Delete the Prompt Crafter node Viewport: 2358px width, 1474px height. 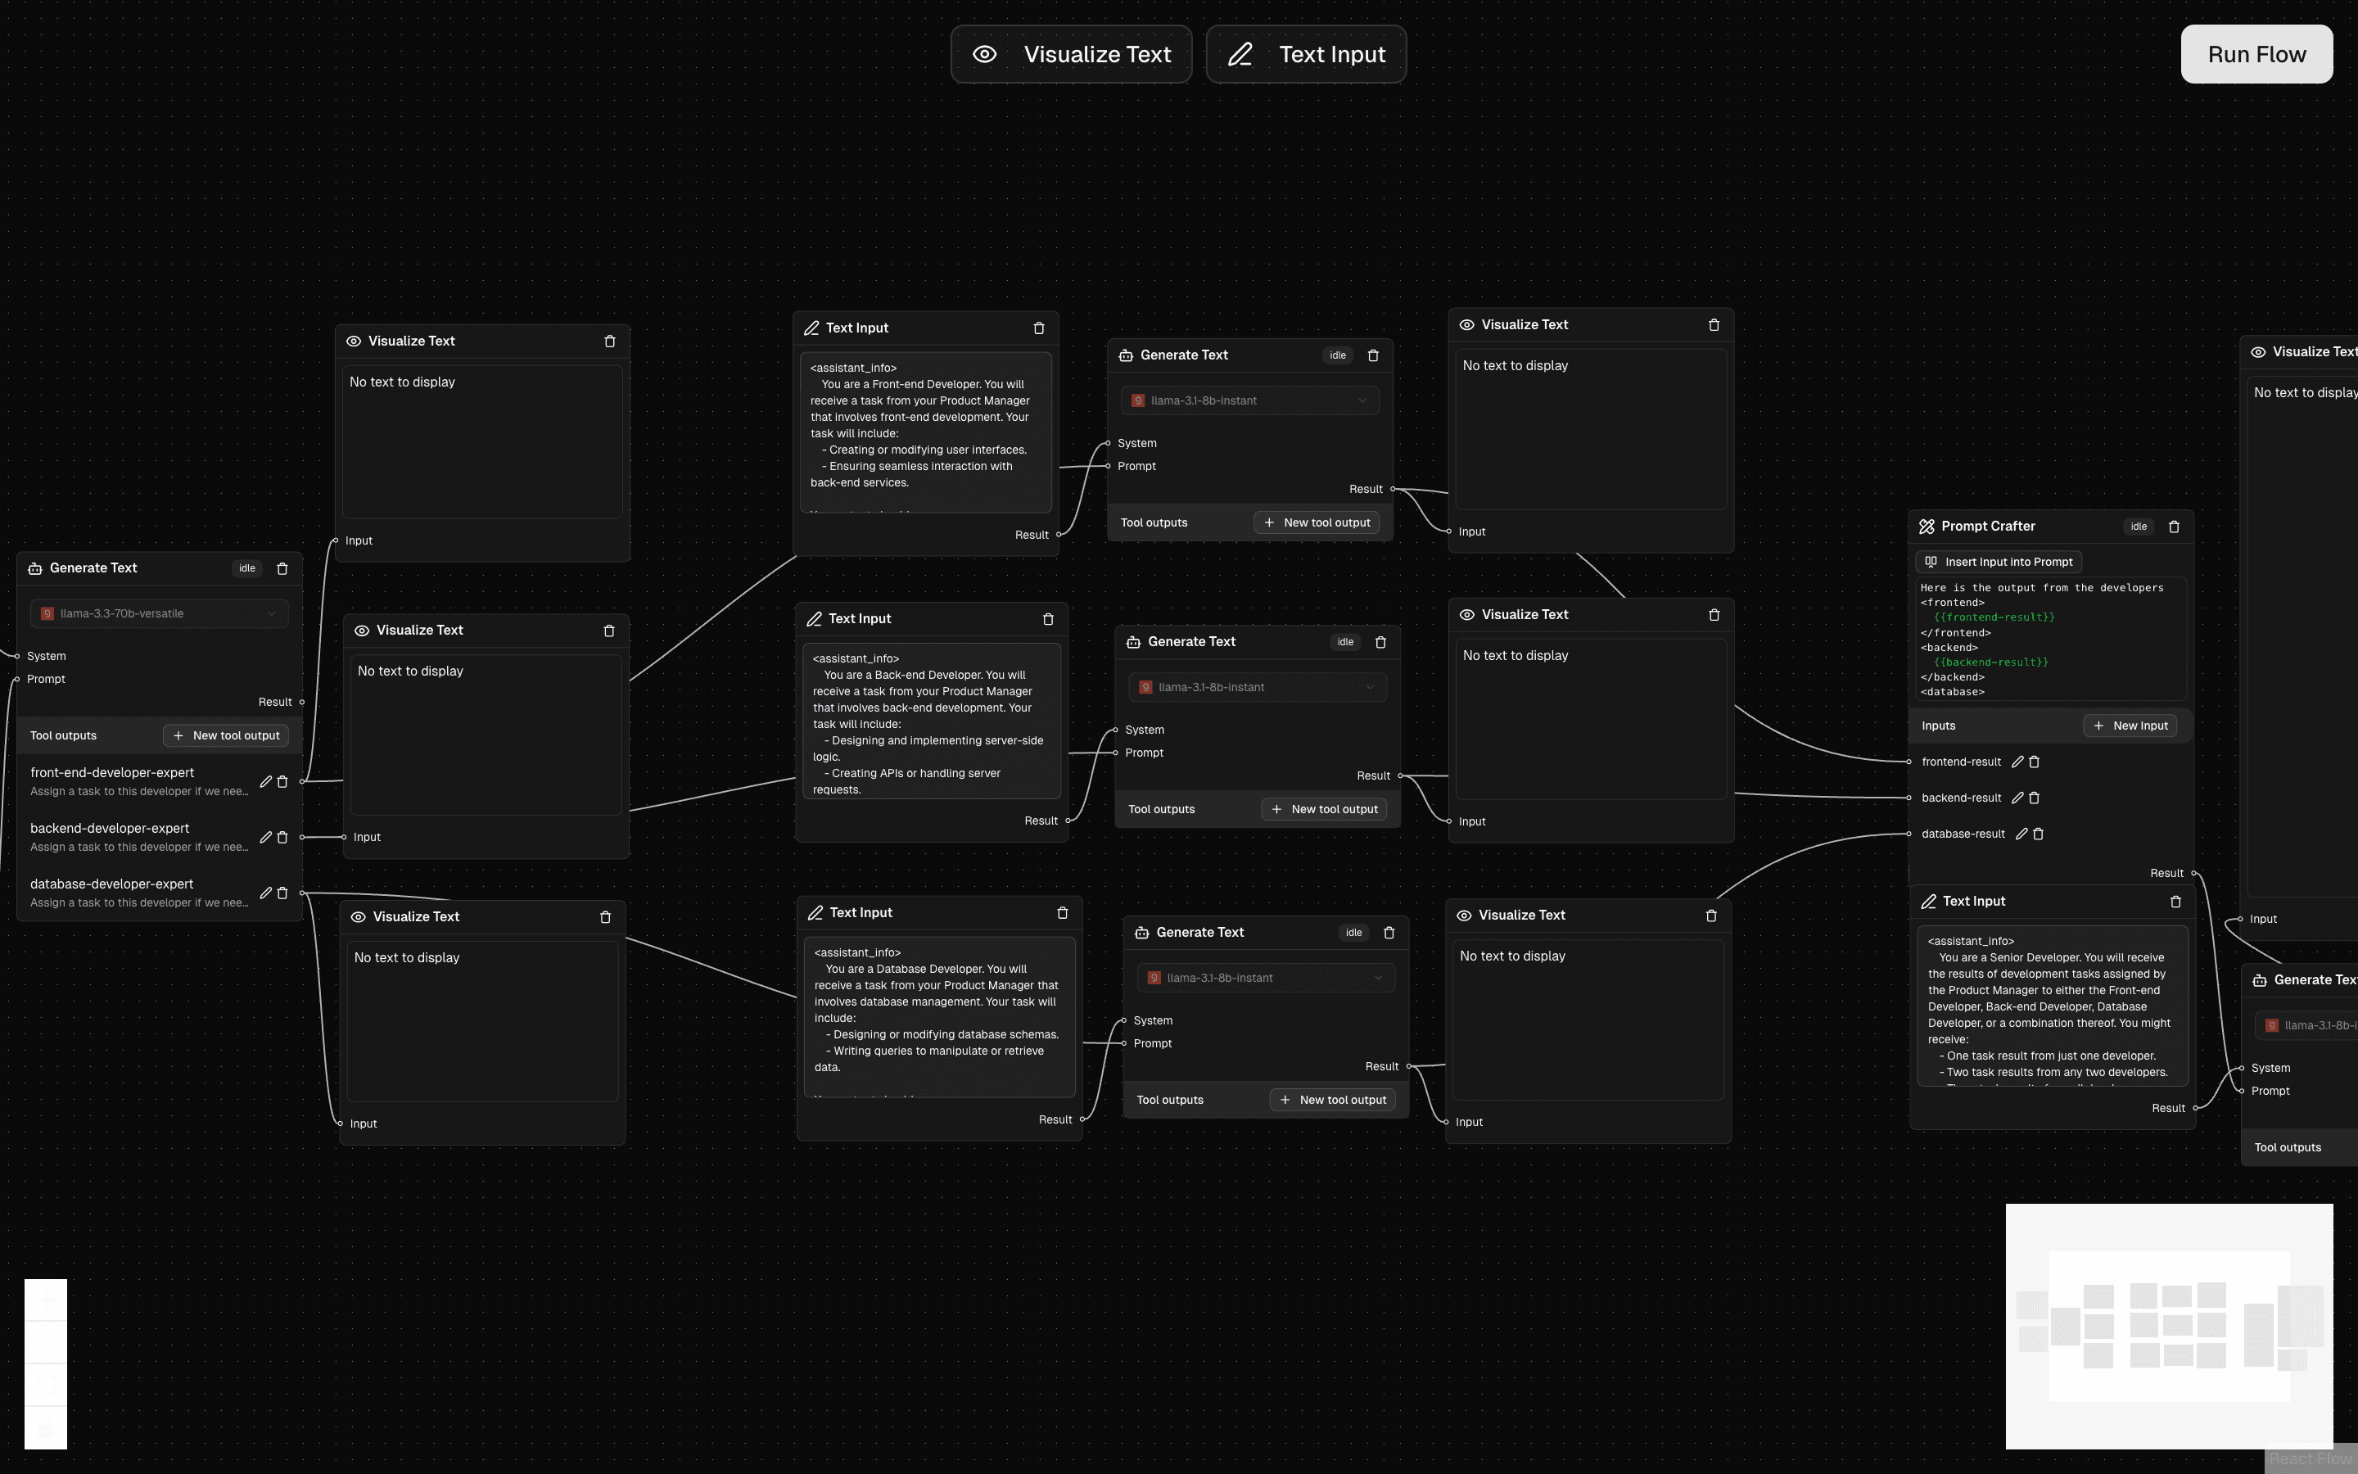point(2175,527)
